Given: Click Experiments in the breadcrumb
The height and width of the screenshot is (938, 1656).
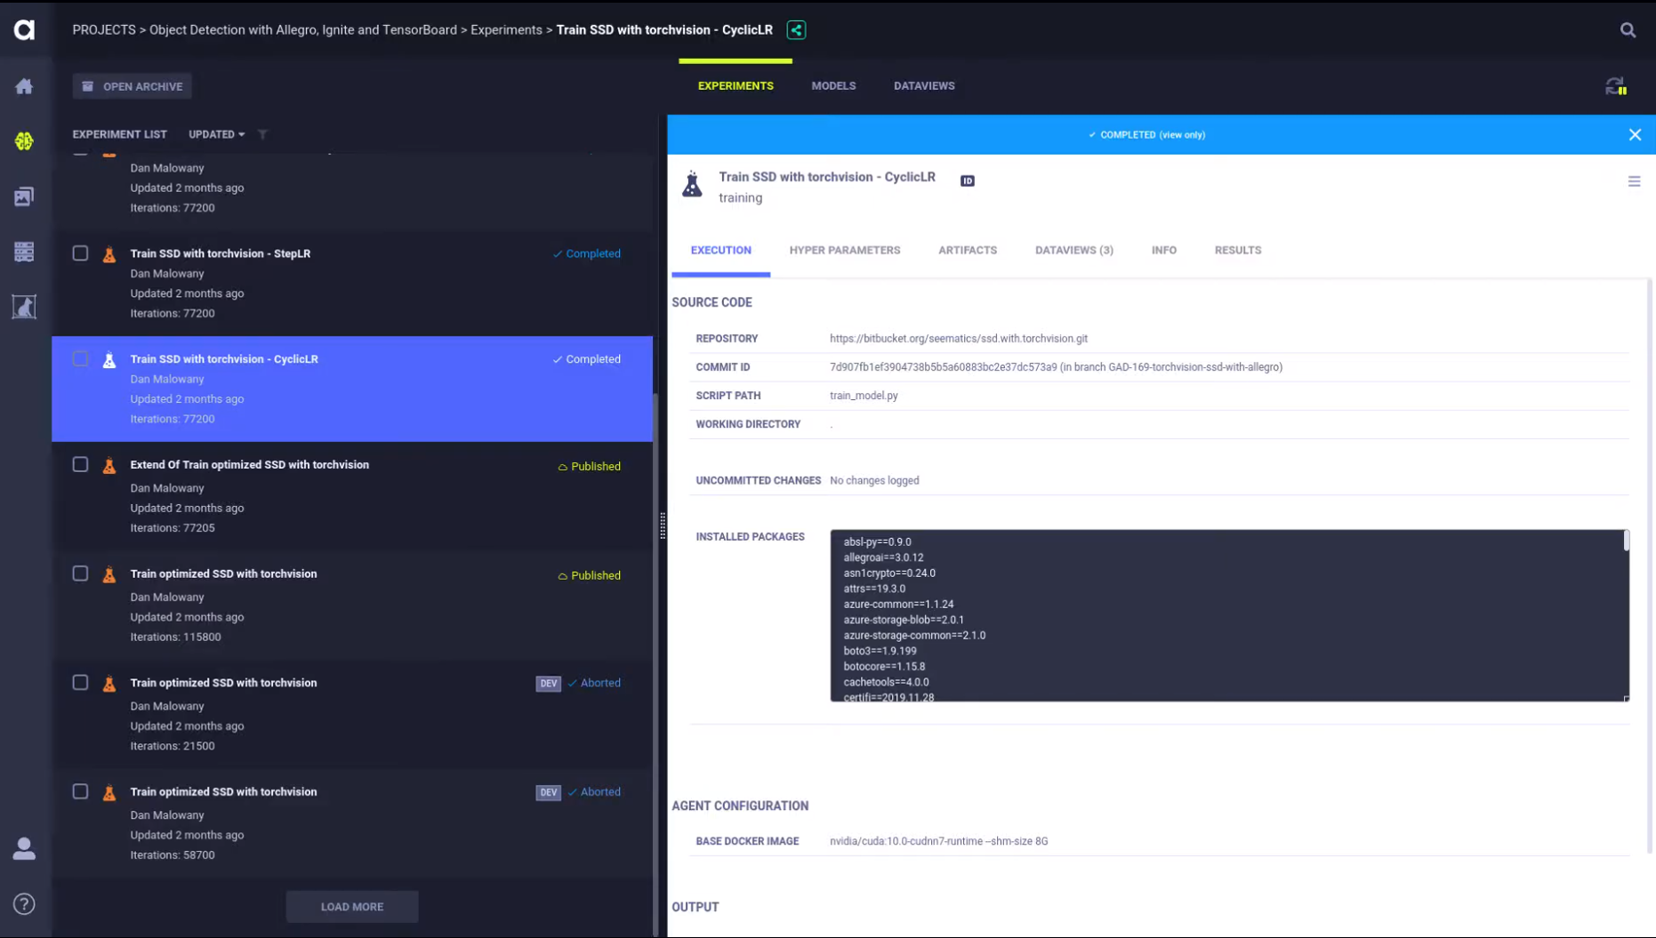Looking at the screenshot, I should pos(506,30).
